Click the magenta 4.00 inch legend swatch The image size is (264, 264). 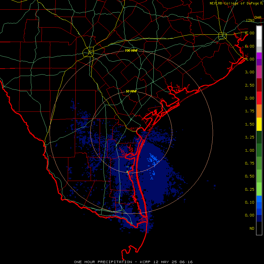[259, 56]
